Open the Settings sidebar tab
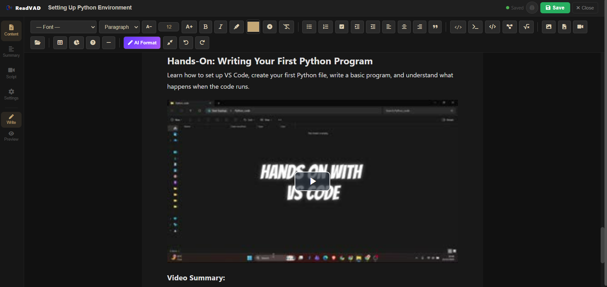The width and height of the screenshot is (607, 287). click(11, 95)
